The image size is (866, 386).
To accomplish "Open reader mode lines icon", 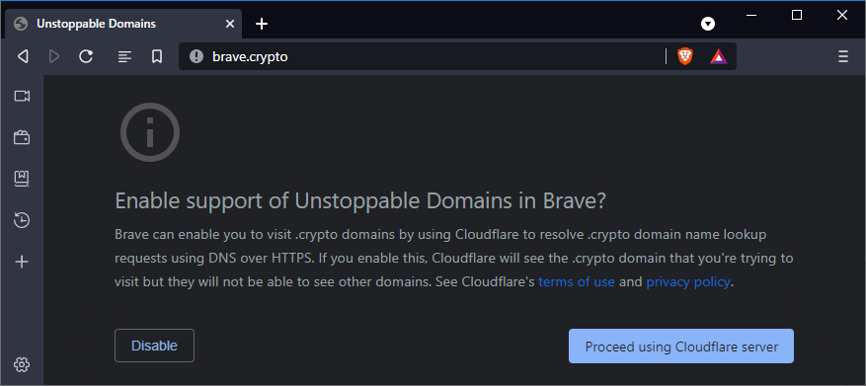I will pyautogui.click(x=125, y=56).
